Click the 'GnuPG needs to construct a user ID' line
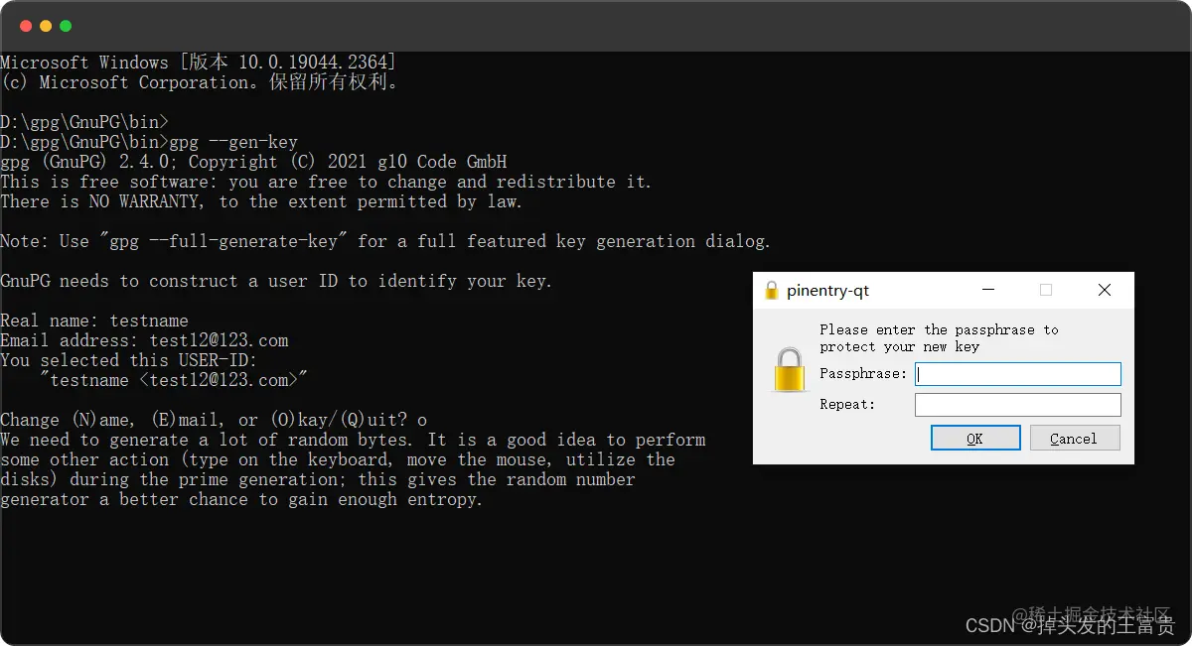Image resolution: width=1192 pixels, height=646 pixels. 276,281
